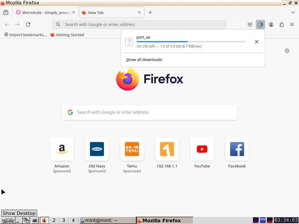
Task: Open the Extensions puzzle icon
Action: click(x=281, y=24)
